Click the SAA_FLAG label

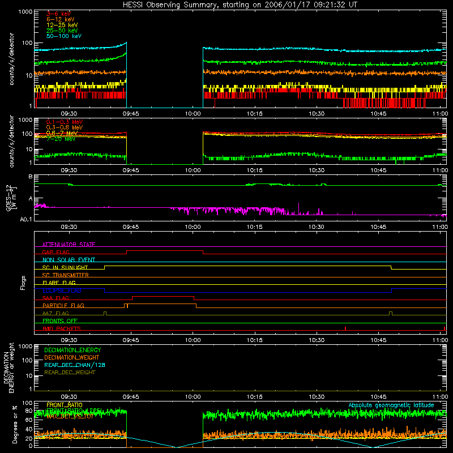click(55, 298)
